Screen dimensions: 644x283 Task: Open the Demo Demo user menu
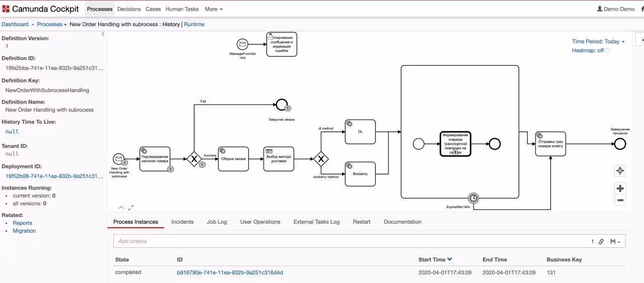(616, 9)
